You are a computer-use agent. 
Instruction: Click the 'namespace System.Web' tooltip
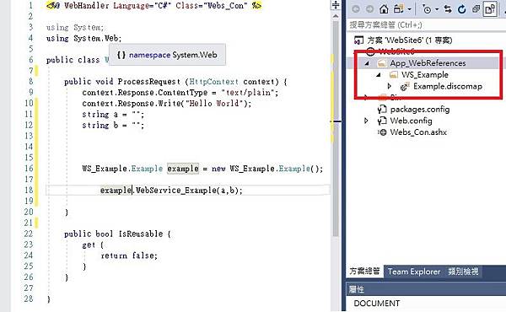pyautogui.click(x=167, y=55)
